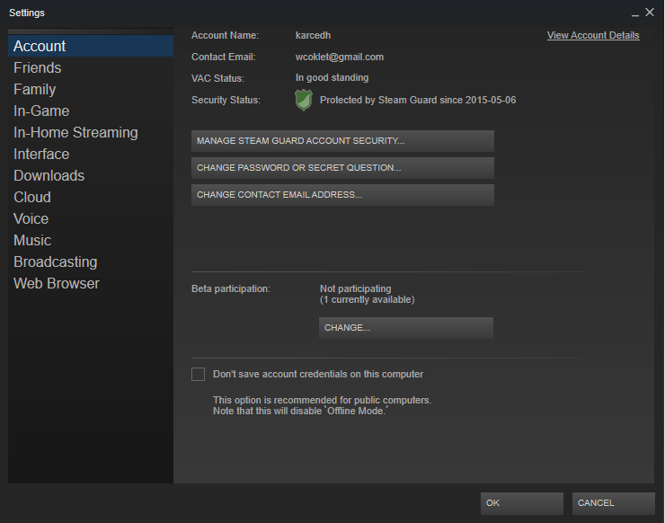The height and width of the screenshot is (523, 665).
Task: Click the green Steam Guard shield icon
Action: (x=304, y=100)
